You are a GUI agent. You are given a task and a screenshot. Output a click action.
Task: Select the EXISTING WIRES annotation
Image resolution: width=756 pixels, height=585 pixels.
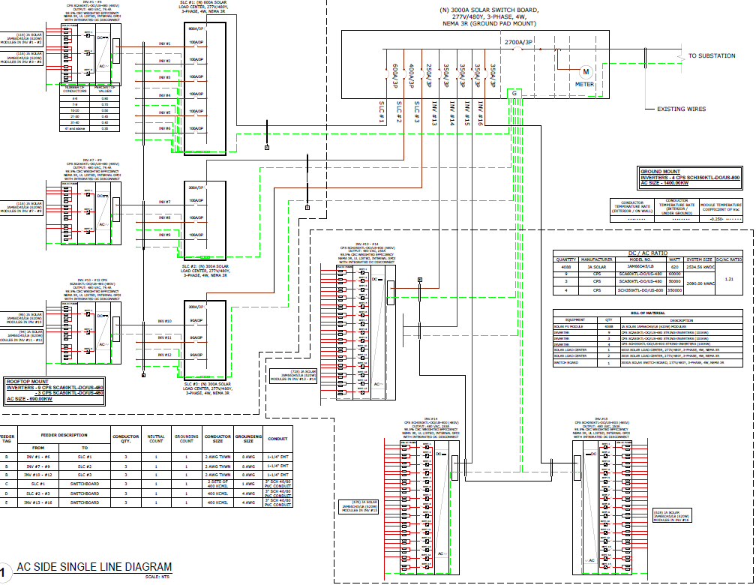681,109
